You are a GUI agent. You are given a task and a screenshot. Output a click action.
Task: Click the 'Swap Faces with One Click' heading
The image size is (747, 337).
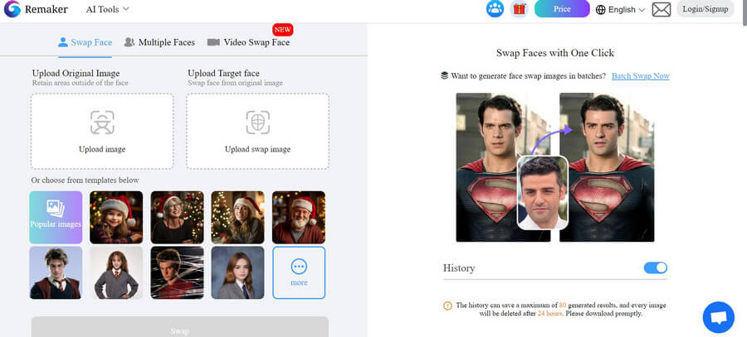click(x=555, y=53)
